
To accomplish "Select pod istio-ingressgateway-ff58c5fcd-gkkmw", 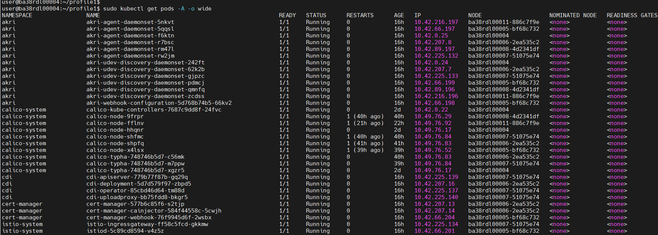I will [x=147, y=224].
